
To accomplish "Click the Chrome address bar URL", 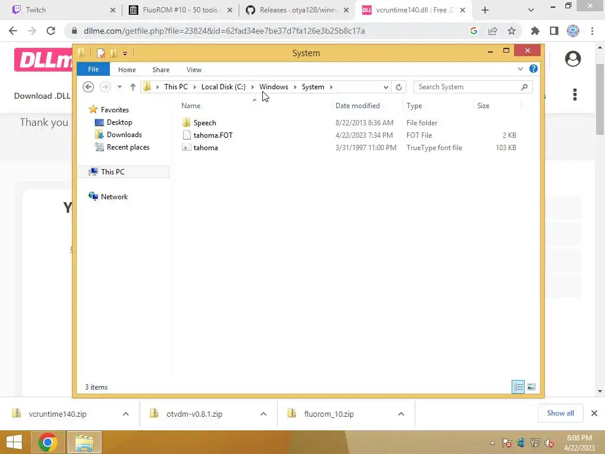I will [224, 31].
